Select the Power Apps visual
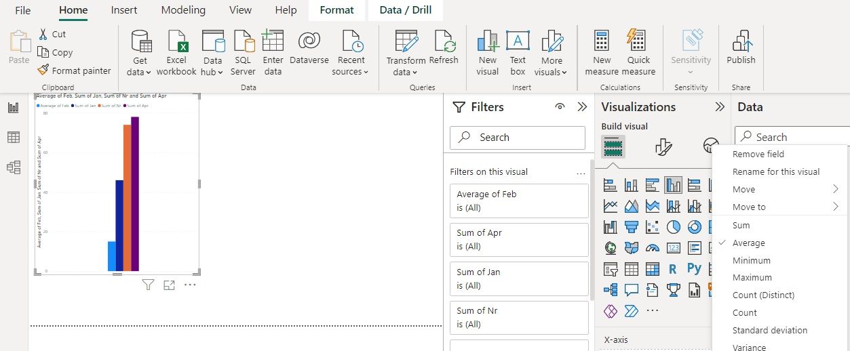 [611, 311]
